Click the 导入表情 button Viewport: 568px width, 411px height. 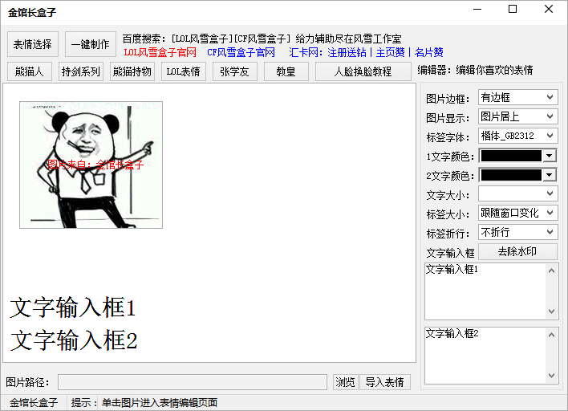point(385,382)
